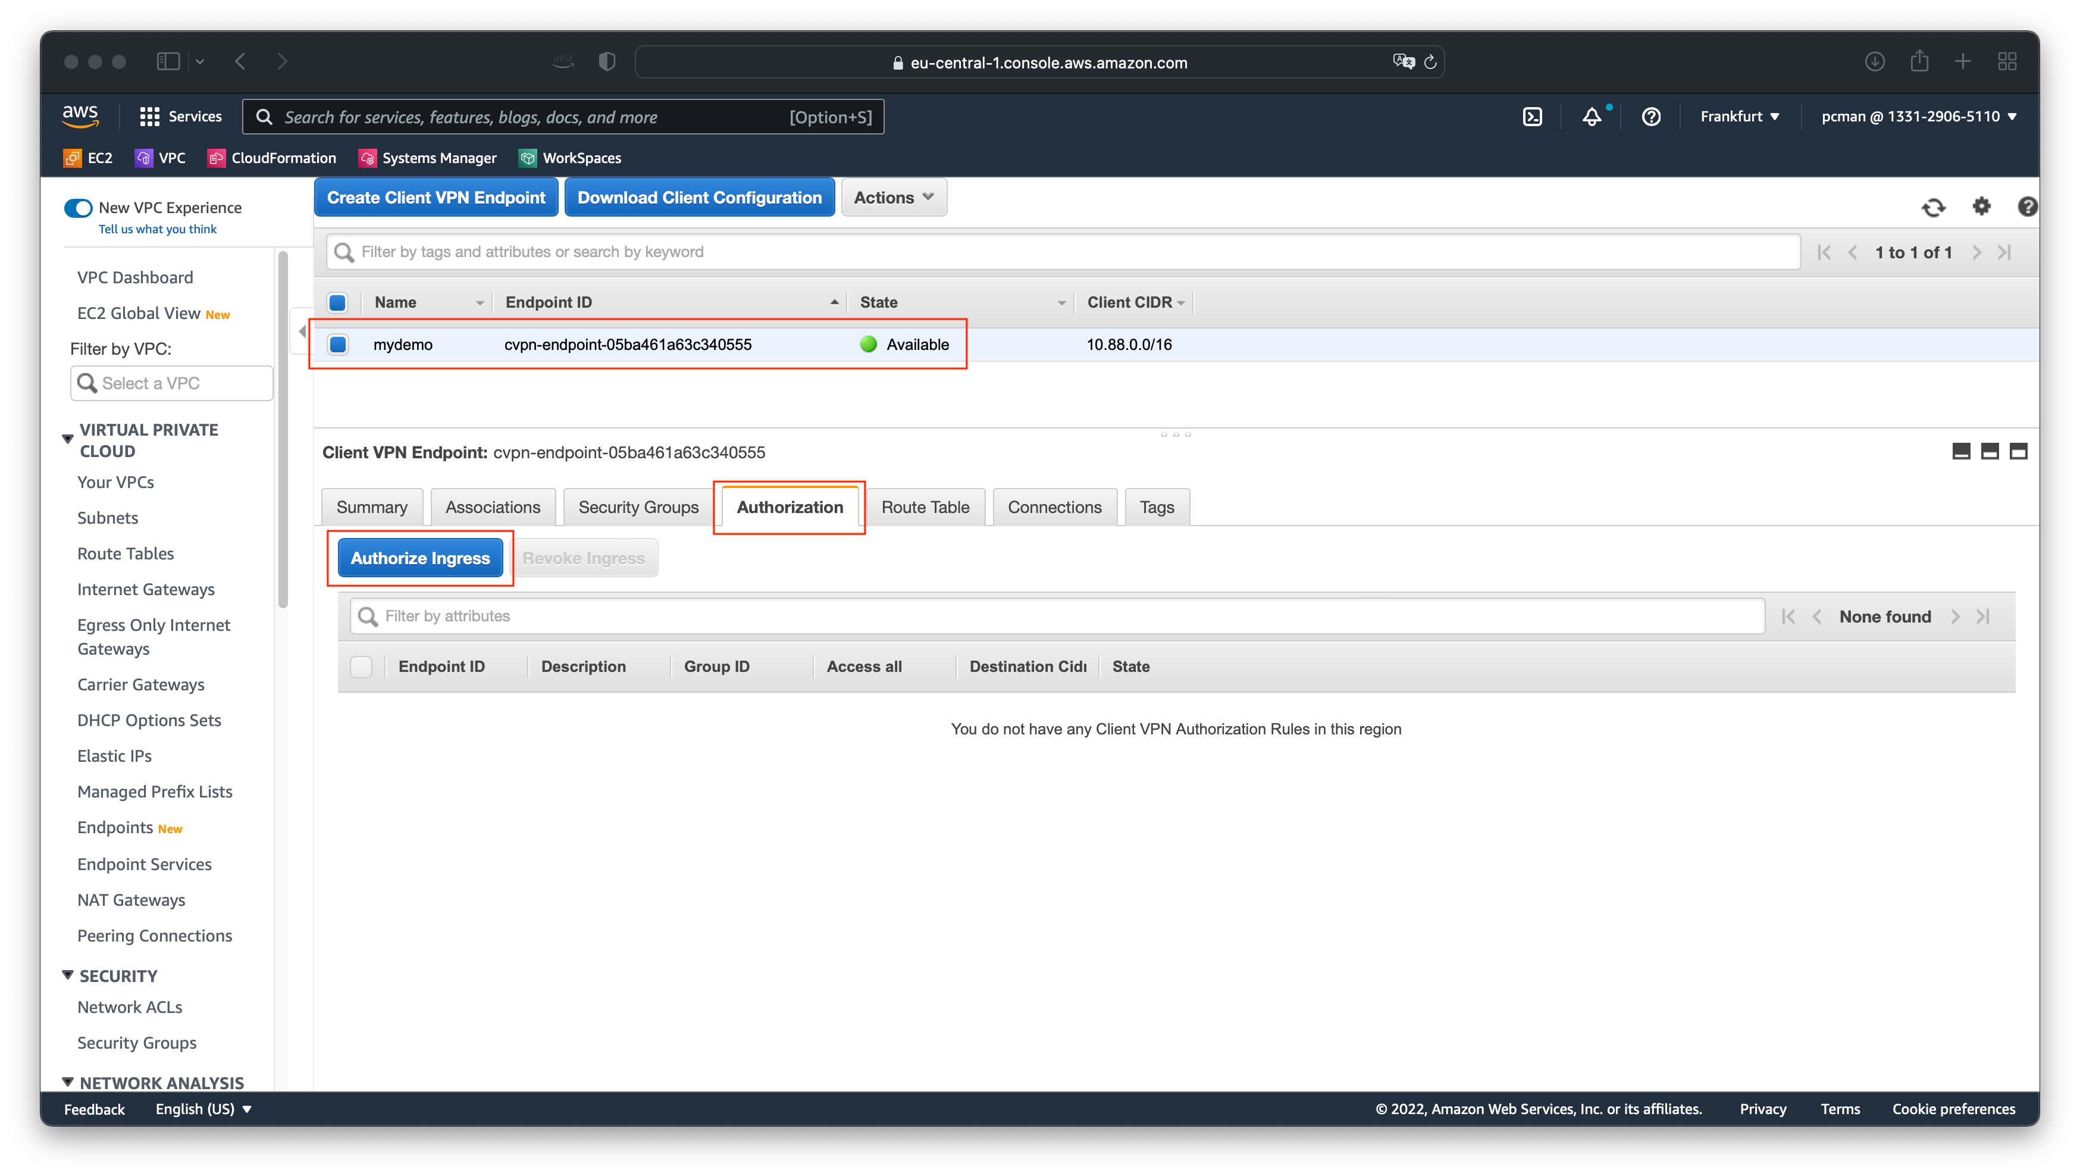Screen dimensions: 2080x1176
Task: Open the WorkSpaces shortcut
Action: click(570, 158)
